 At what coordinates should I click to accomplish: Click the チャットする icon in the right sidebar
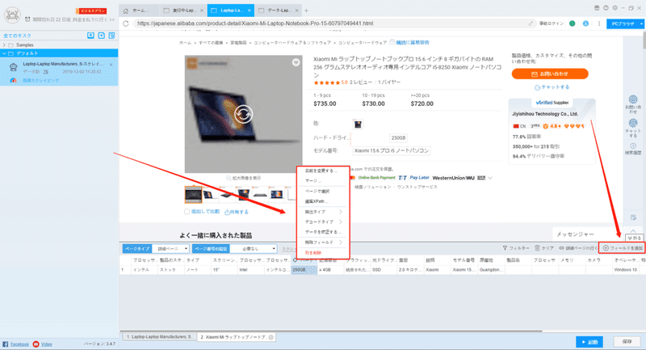pos(633,123)
